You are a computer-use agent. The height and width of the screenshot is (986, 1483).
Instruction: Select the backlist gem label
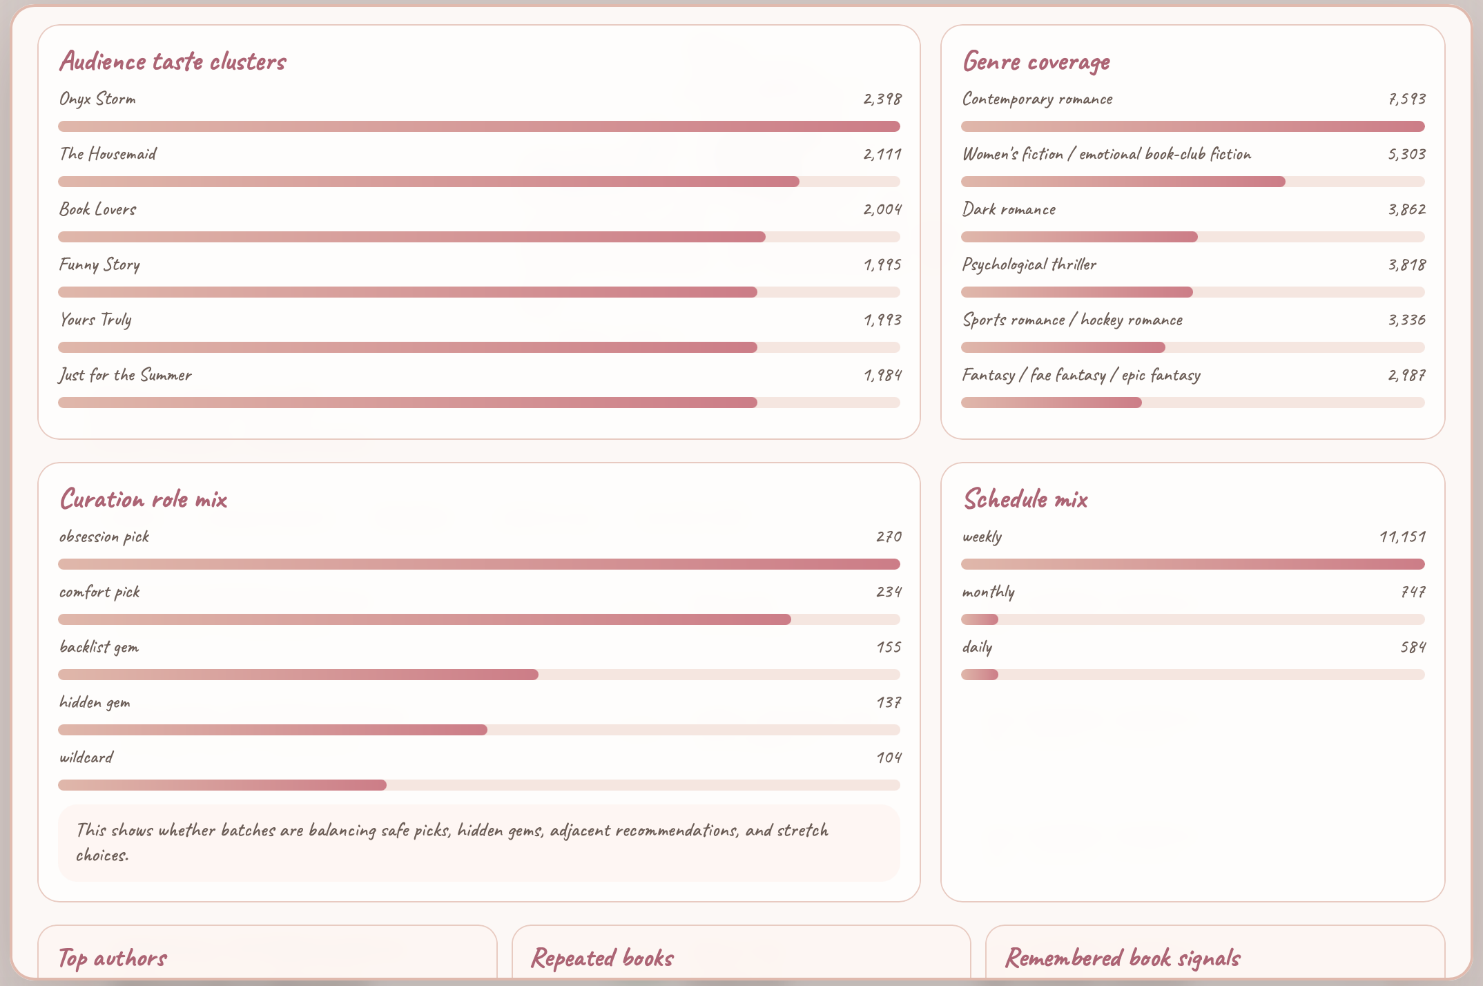click(99, 647)
